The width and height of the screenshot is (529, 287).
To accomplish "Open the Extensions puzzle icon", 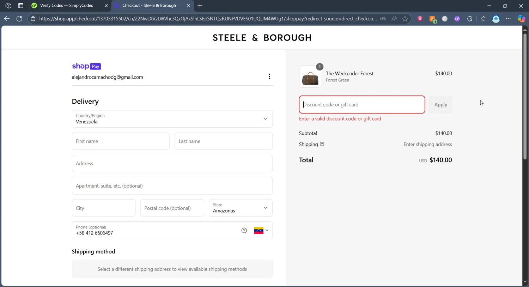I will click(469, 19).
